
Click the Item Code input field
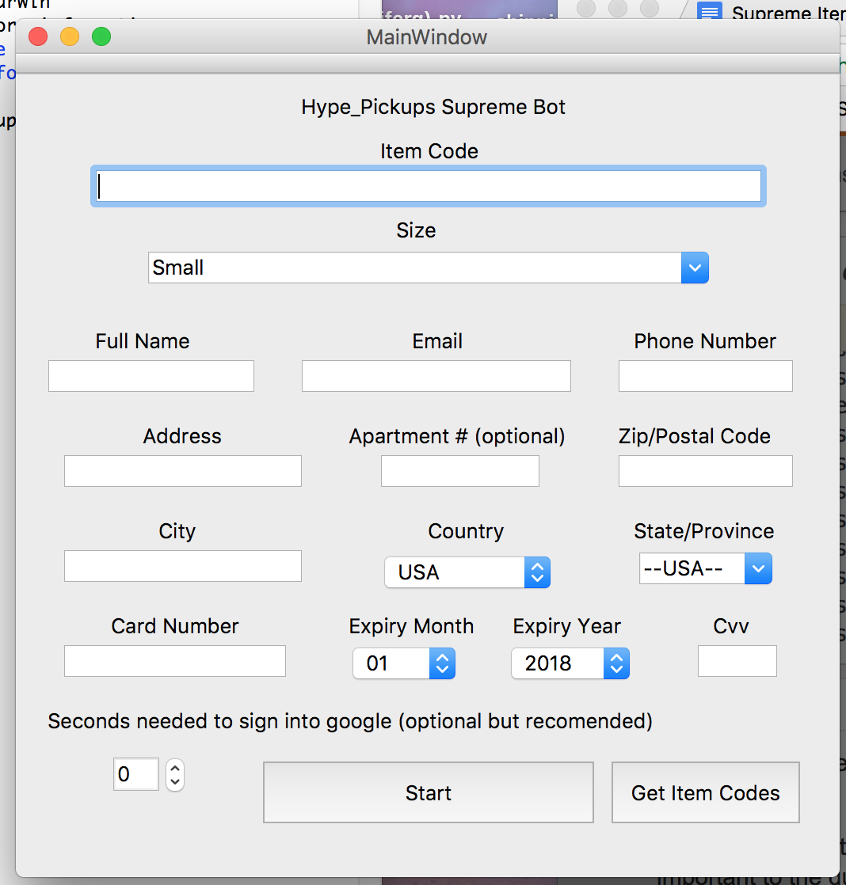(428, 186)
